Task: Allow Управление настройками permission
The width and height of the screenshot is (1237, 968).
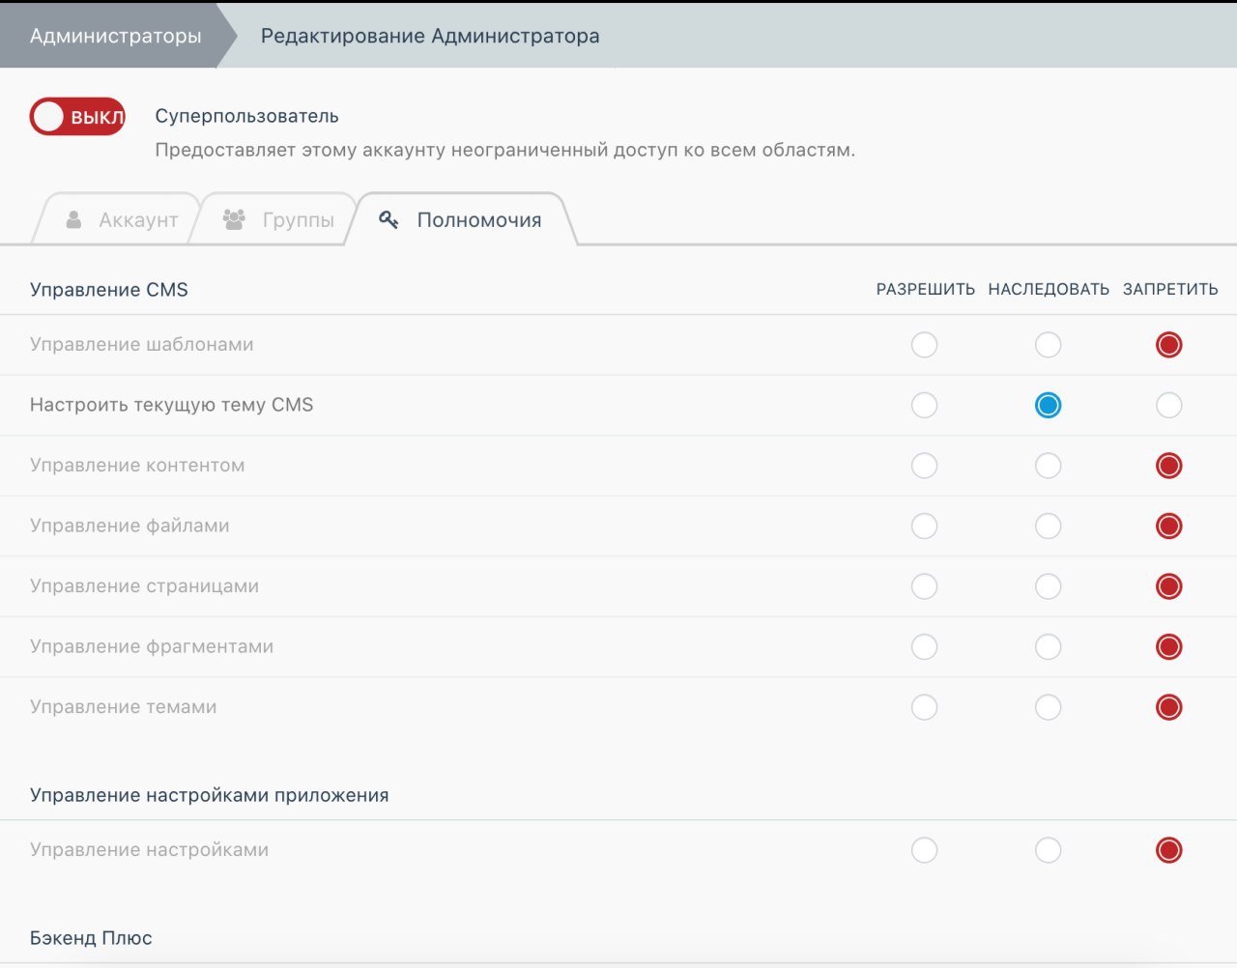Action: click(x=924, y=850)
